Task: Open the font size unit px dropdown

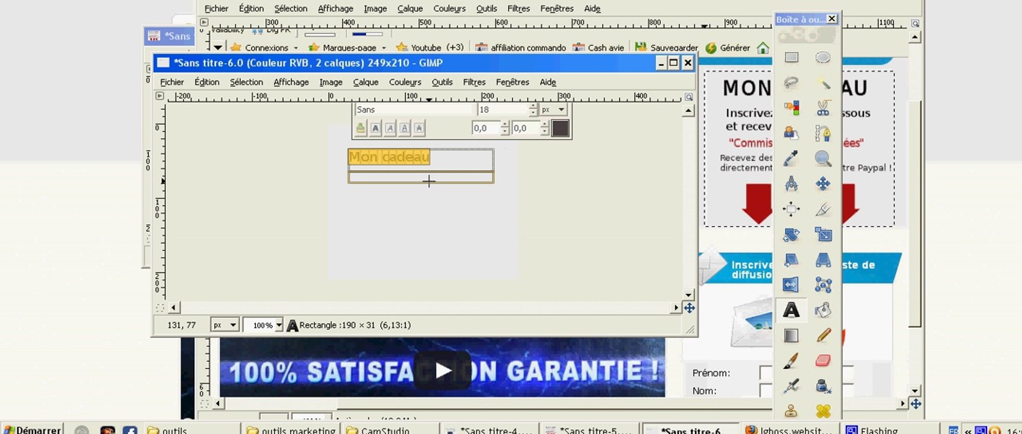Action: tap(553, 110)
